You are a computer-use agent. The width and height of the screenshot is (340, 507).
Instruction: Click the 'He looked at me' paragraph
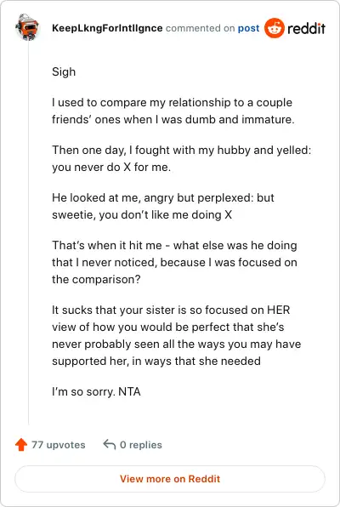(x=163, y=206)
